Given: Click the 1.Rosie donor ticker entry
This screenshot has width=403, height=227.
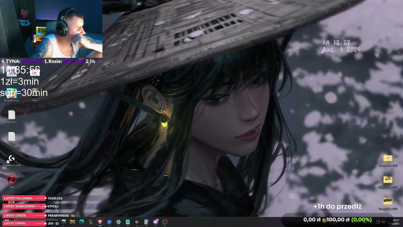Looking at the screenshot, I should pos(64,61).
